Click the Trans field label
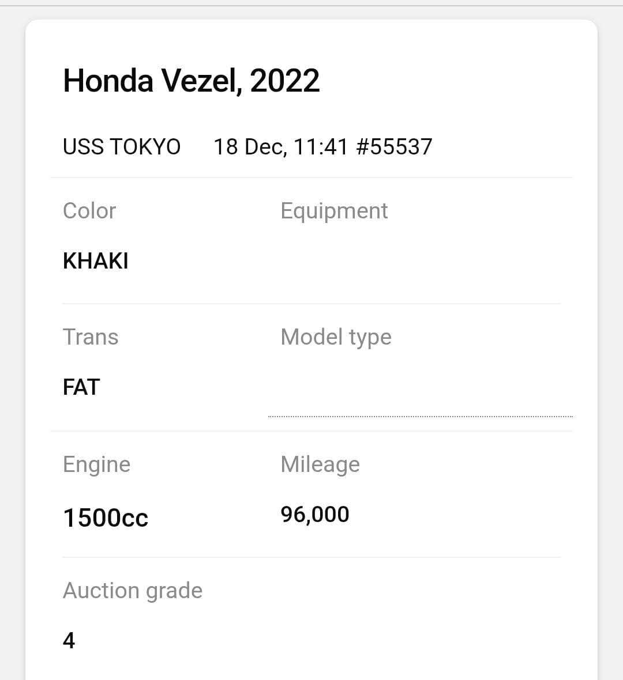This screenshot has height=680, width=623. [90, 337]
